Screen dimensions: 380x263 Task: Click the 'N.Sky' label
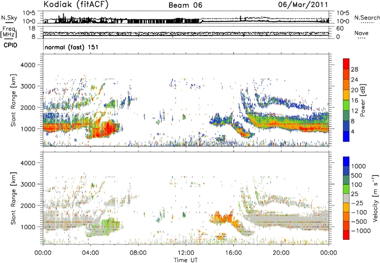click(x=9, y=18)
